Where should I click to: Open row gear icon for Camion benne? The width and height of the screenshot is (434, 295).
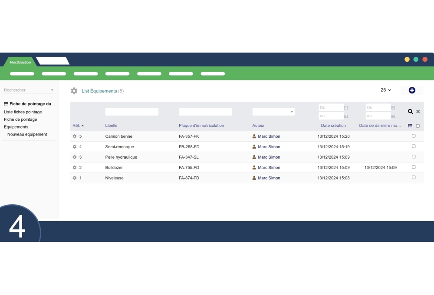74,136
